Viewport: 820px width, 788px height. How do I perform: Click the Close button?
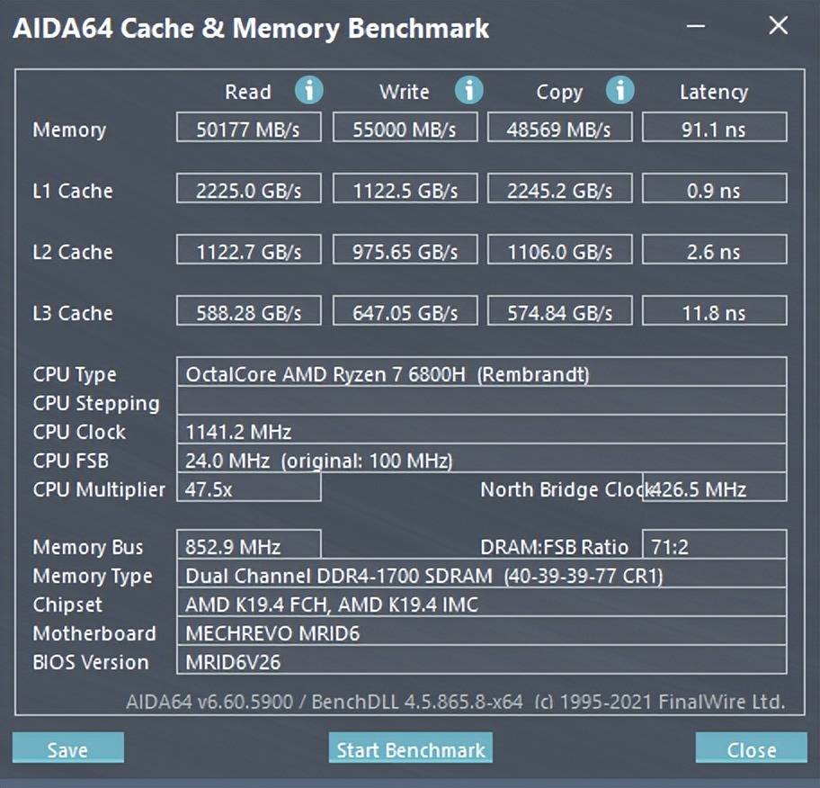point(751,748)
